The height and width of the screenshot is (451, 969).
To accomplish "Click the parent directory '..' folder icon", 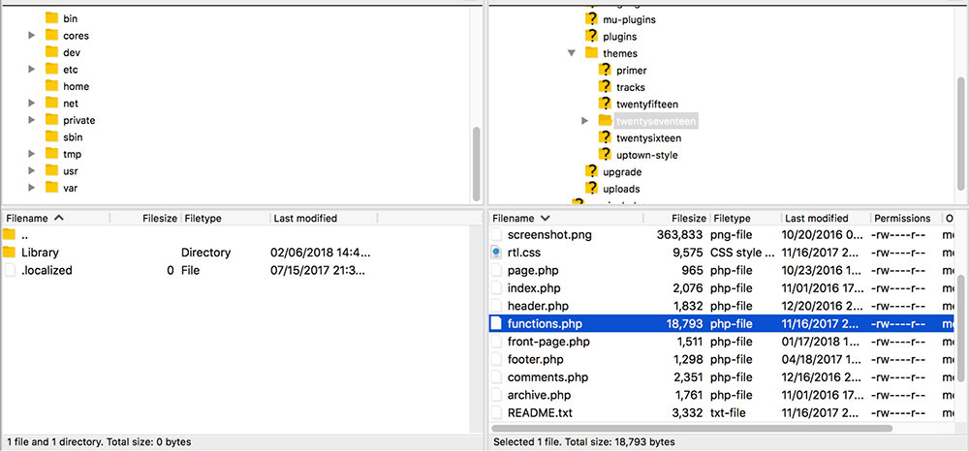I will 10,235.
